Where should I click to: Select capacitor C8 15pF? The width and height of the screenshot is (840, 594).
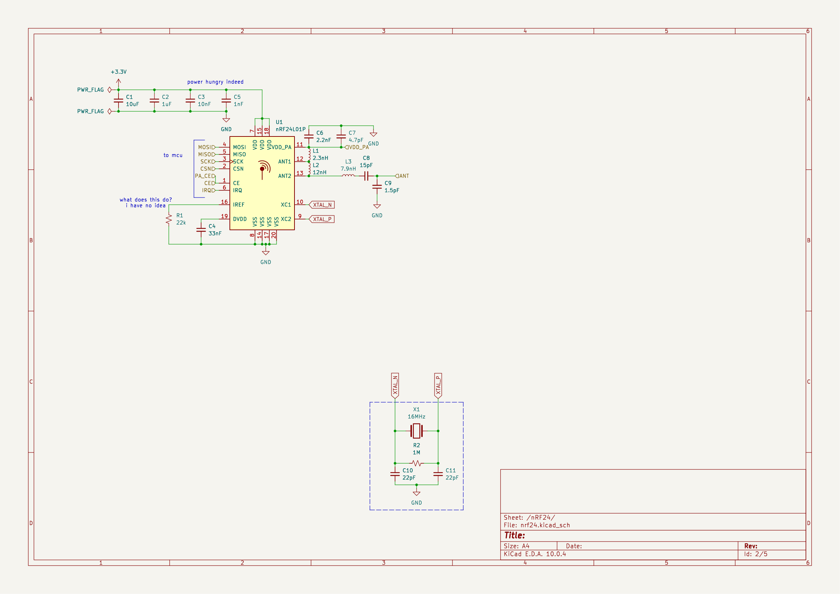point(366,176)
